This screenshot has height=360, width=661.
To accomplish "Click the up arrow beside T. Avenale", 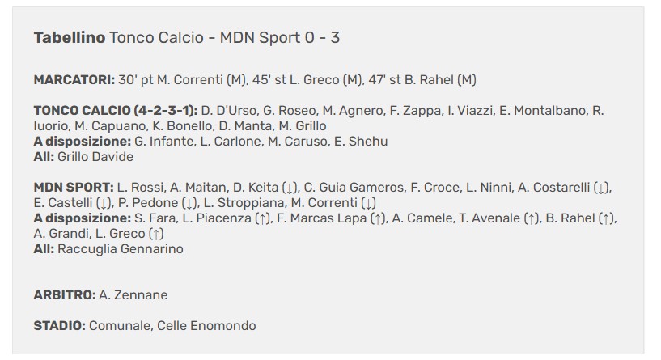I will [x=532, y=218].
